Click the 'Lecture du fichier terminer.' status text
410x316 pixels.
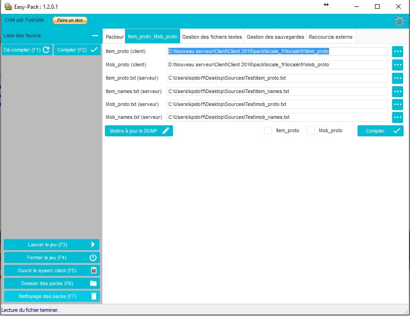pyautogui.click(x=30, y=310)
